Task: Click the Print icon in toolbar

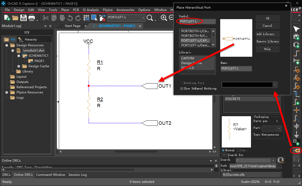Action: (32, 18)
